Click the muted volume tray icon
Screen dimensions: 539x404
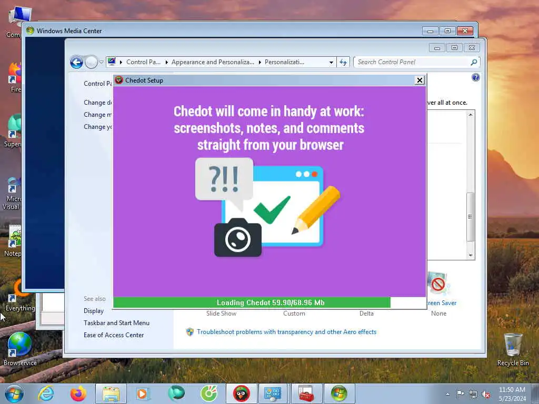coord(486,395)
